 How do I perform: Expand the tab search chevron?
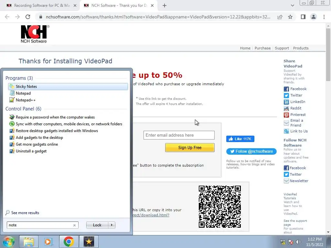tap(292, 5)
